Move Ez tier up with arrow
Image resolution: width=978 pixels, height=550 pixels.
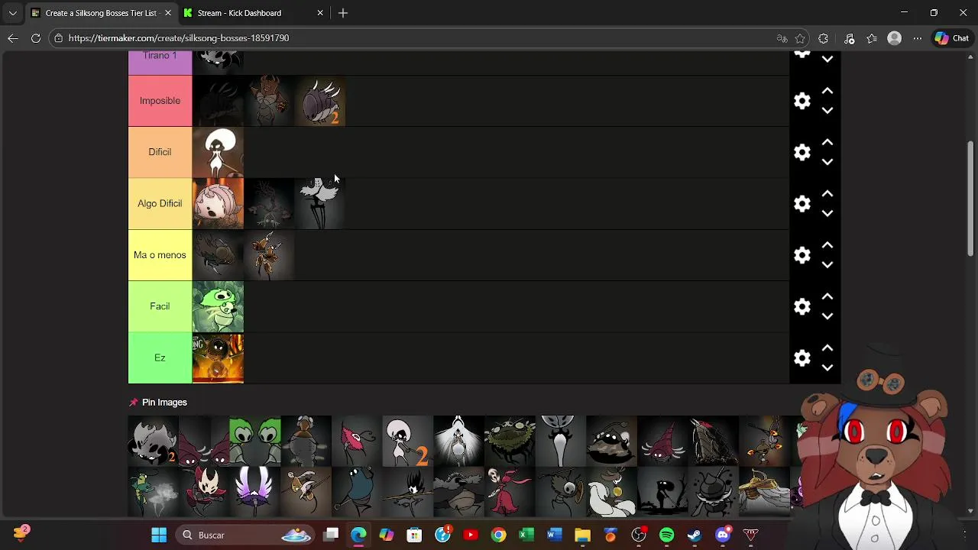coord(827,348)
